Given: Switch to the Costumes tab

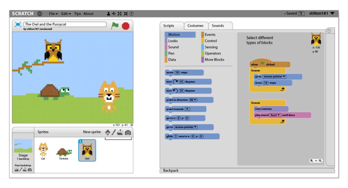Looking at the screenshot, I should click(195, 25).
